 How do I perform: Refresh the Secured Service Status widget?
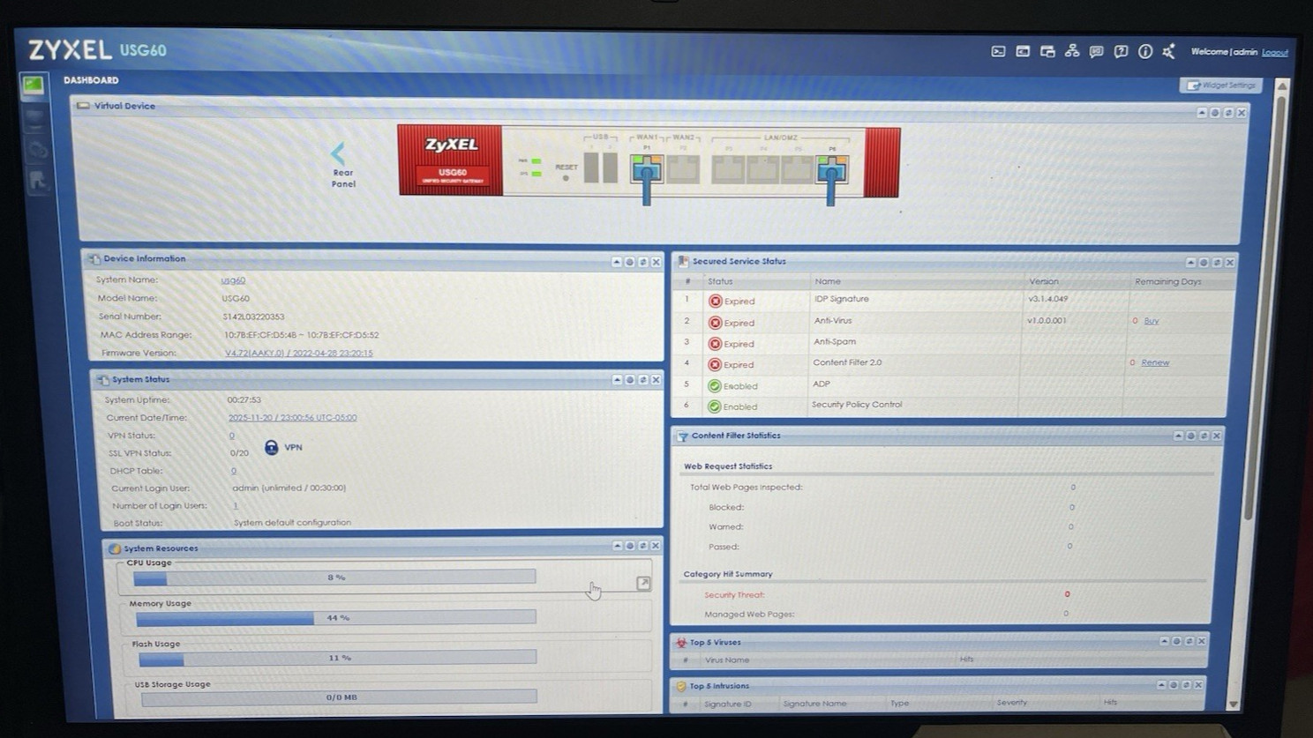[x=1217, y=263]
